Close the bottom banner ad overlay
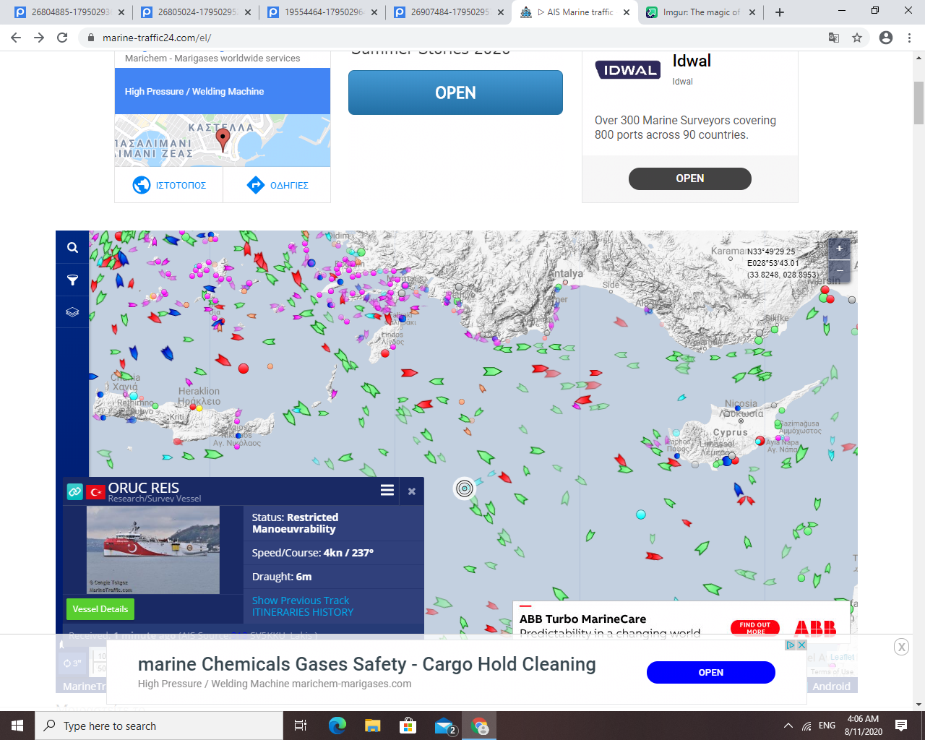 pyautogui.click(x=901, y=647)
